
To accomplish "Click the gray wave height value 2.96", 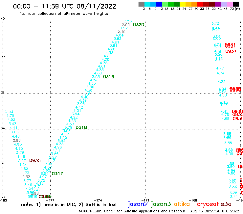I will [17, 140].
